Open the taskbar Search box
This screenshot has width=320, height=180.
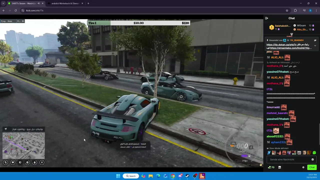[x=131, y=176]
